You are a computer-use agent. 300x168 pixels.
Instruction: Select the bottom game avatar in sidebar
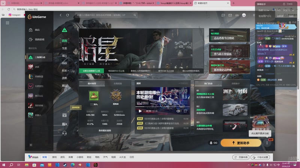pos(31,115)
